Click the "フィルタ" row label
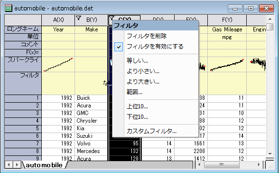Viewport: 279px width, 173px height. 23,83
